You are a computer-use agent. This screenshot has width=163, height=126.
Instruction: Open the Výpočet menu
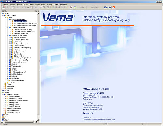coord(12,5)
